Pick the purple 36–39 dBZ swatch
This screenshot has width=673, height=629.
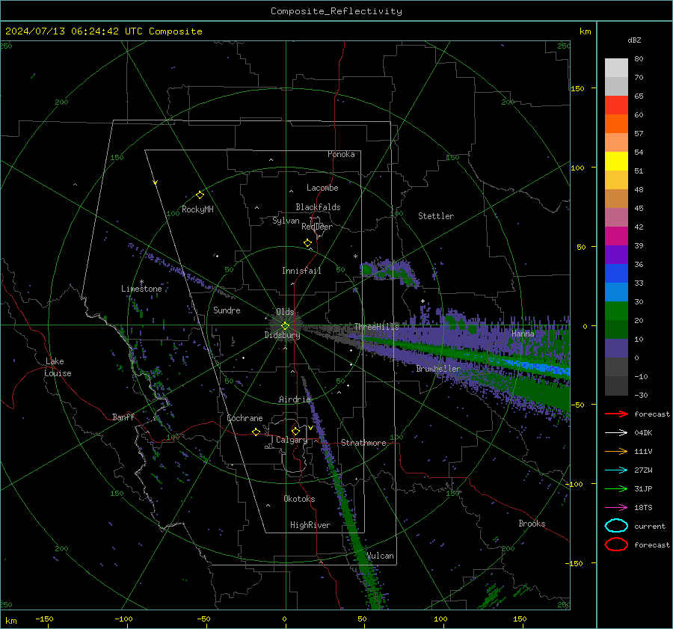(x=616, y=255)
